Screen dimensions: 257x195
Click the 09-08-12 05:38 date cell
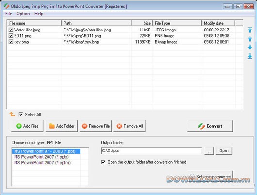coord(217,36)
